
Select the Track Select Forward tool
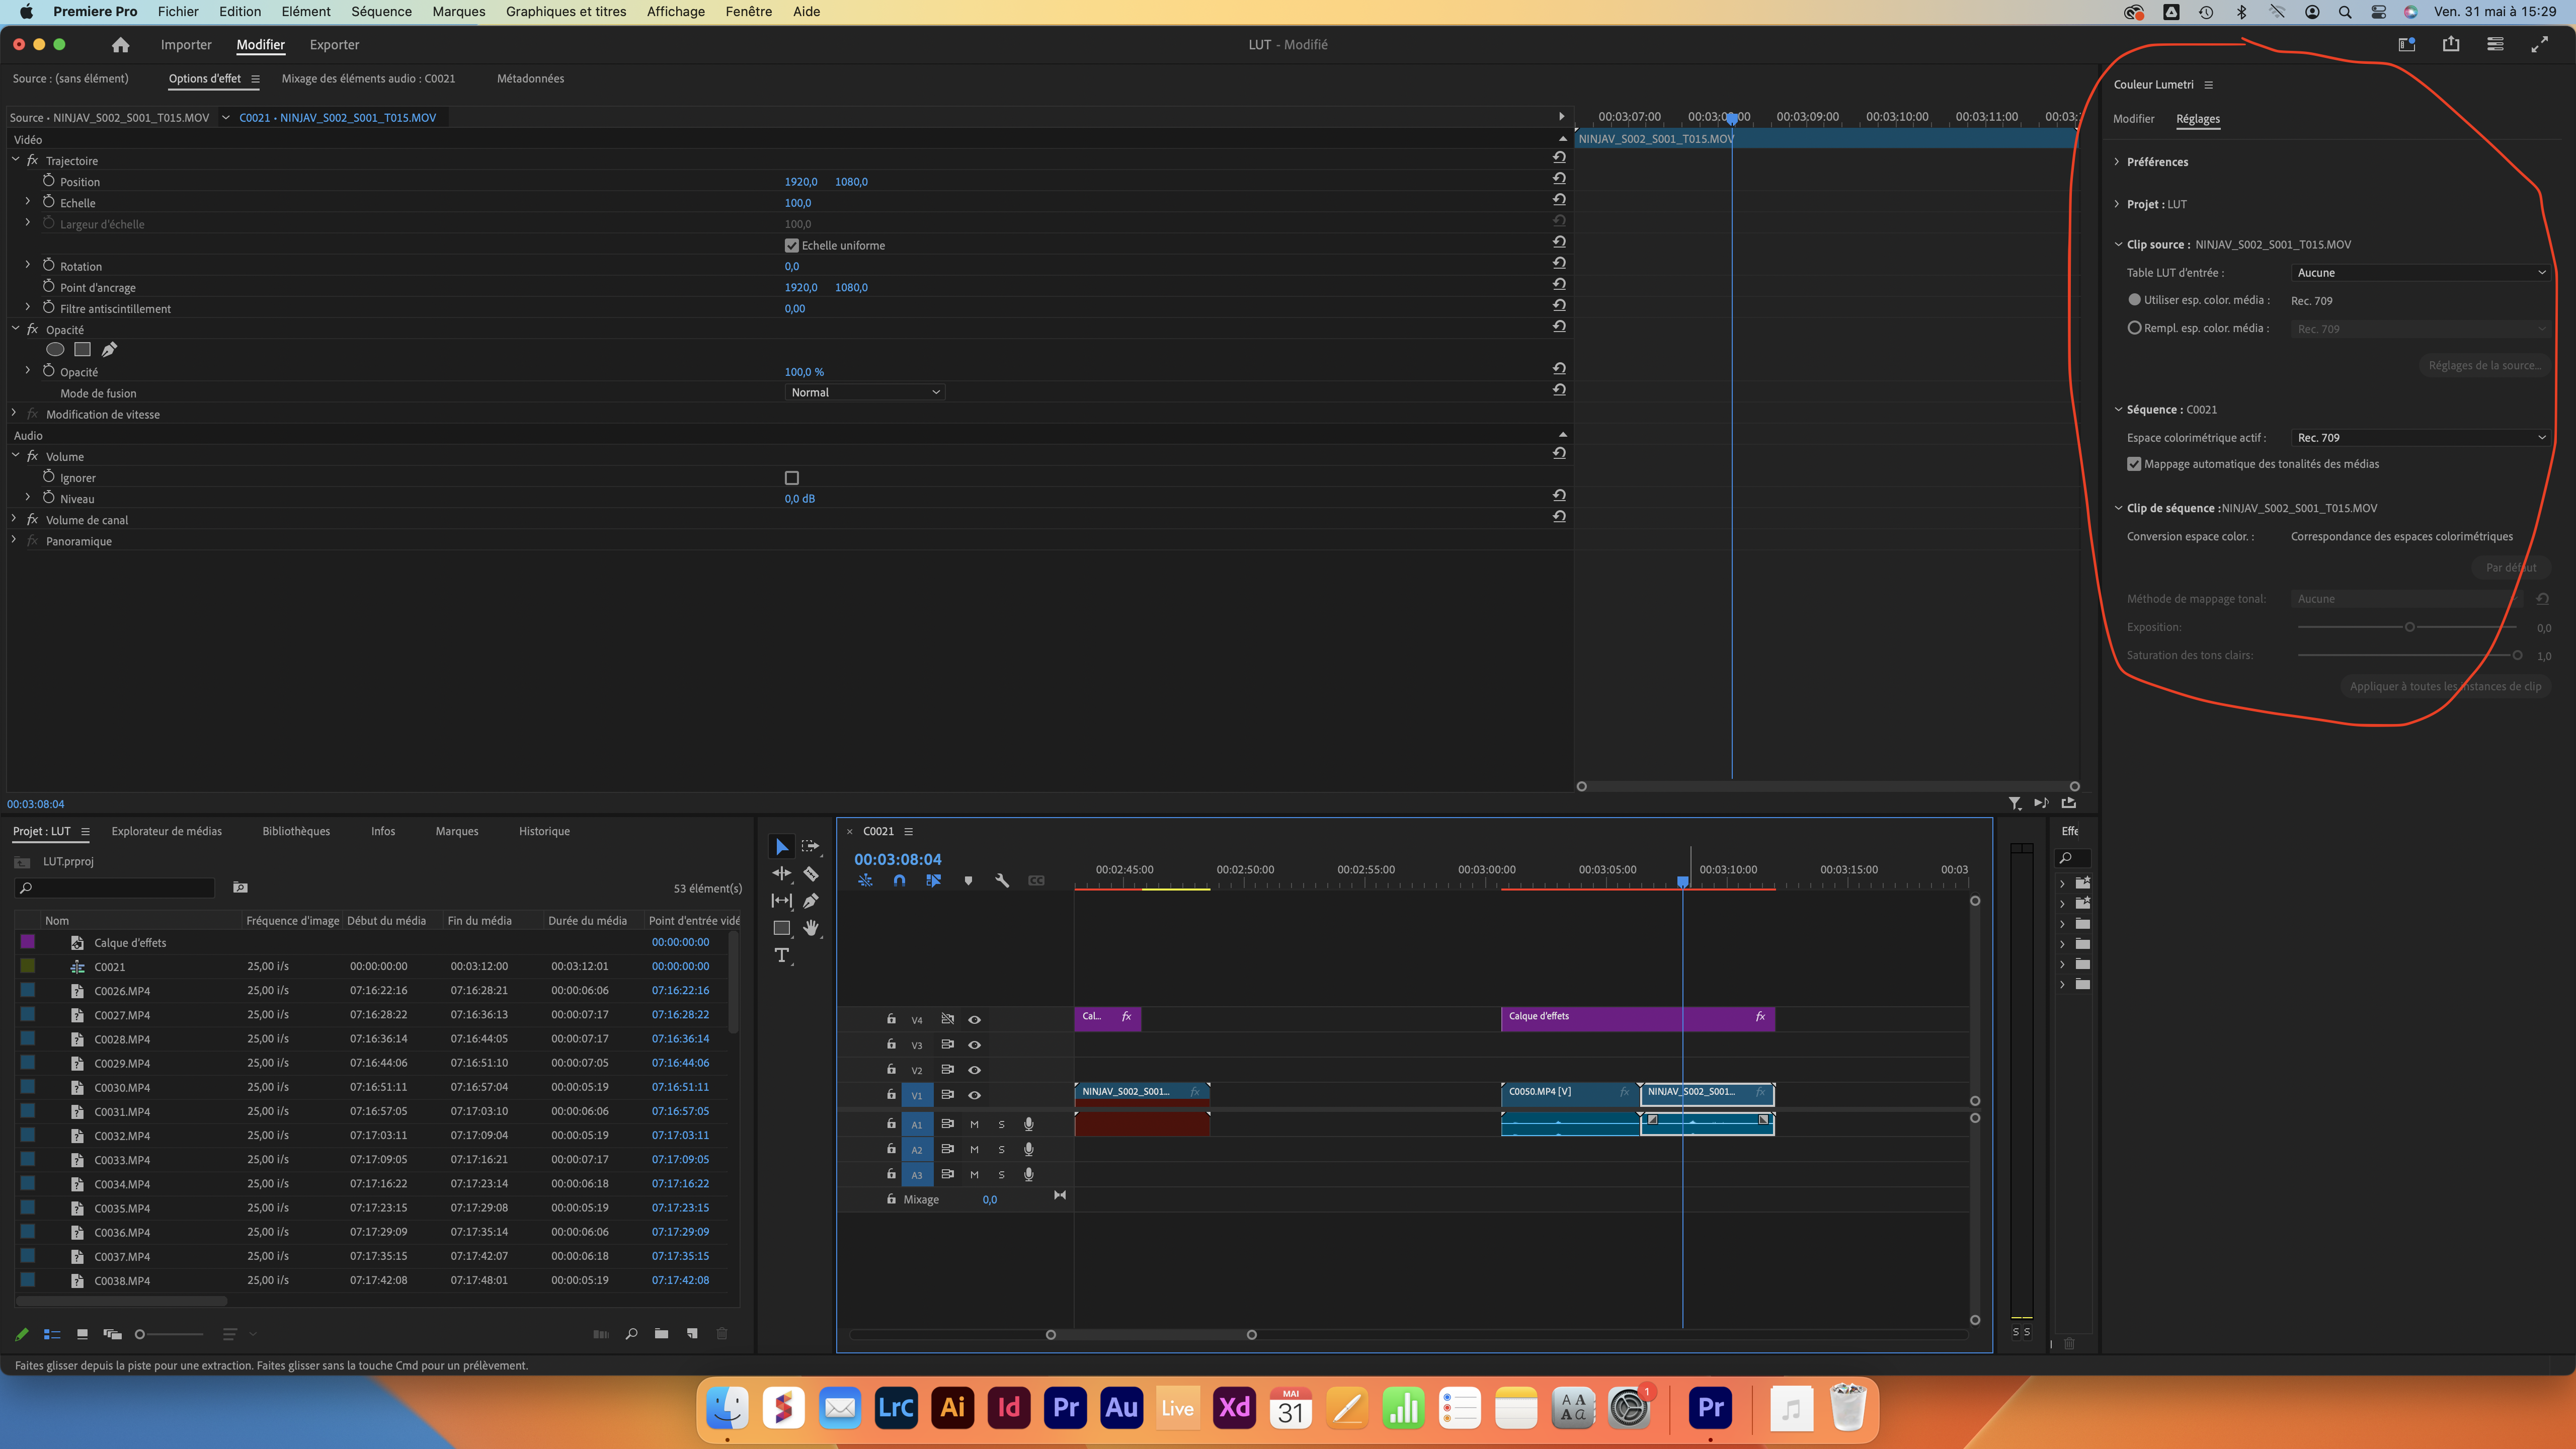(810, 847)
